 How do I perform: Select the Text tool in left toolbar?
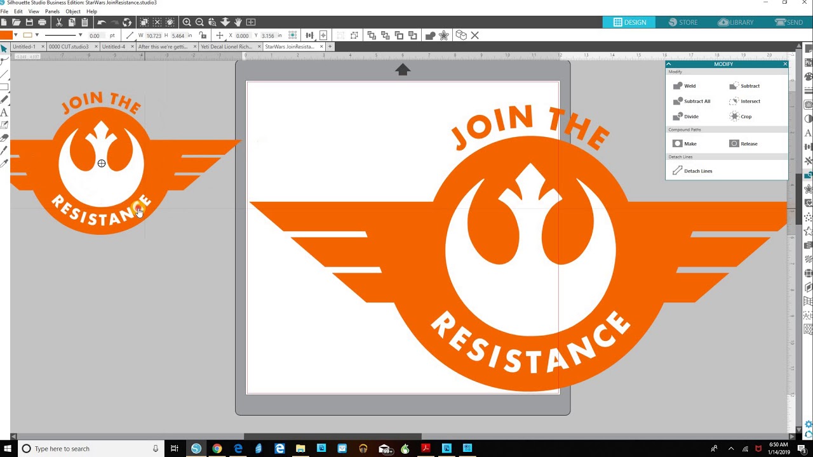coord(4,112)
